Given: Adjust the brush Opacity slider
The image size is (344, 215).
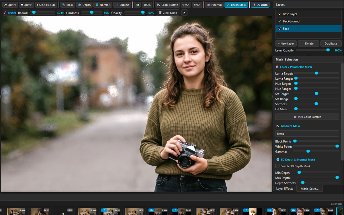Looking at the screenshot, I should (x=135, y=13).
